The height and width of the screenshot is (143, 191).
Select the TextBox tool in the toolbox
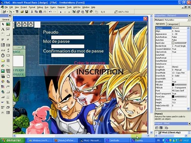coord(8,29)
